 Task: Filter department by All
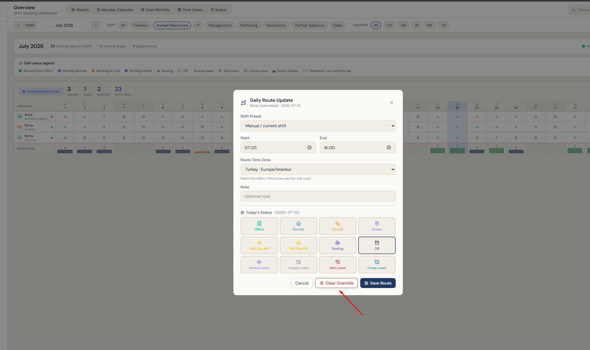pyautogui.click(x=123, y=25)
